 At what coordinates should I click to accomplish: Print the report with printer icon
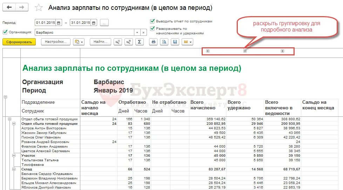point(153,42)
